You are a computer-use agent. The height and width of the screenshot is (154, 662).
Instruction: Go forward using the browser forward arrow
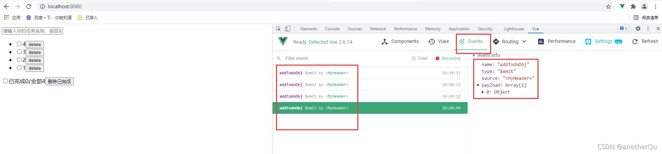tap(18, 7)
